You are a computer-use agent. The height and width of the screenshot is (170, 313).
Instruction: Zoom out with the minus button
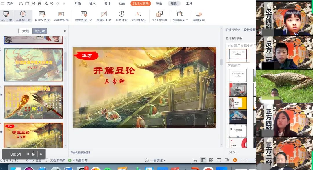243,160
